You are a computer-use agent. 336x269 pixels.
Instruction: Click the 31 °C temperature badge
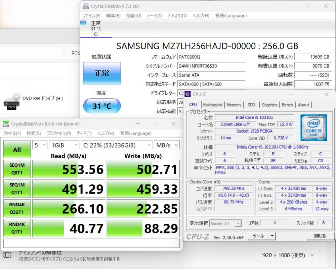click(x=102, y=106)
